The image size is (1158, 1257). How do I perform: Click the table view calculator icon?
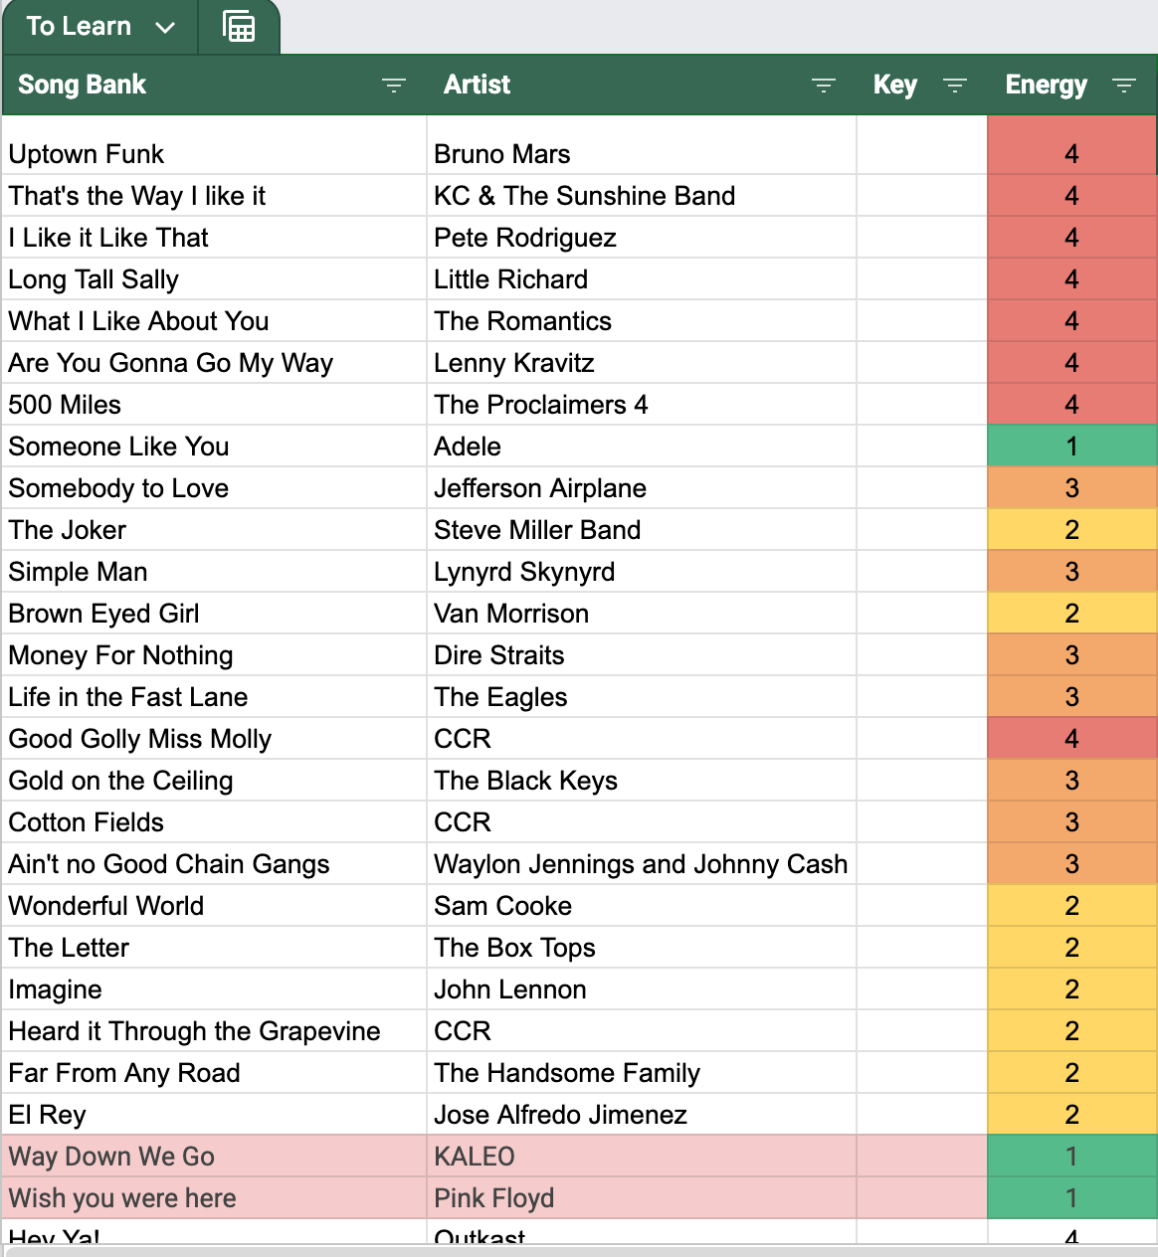click(239, 27)
